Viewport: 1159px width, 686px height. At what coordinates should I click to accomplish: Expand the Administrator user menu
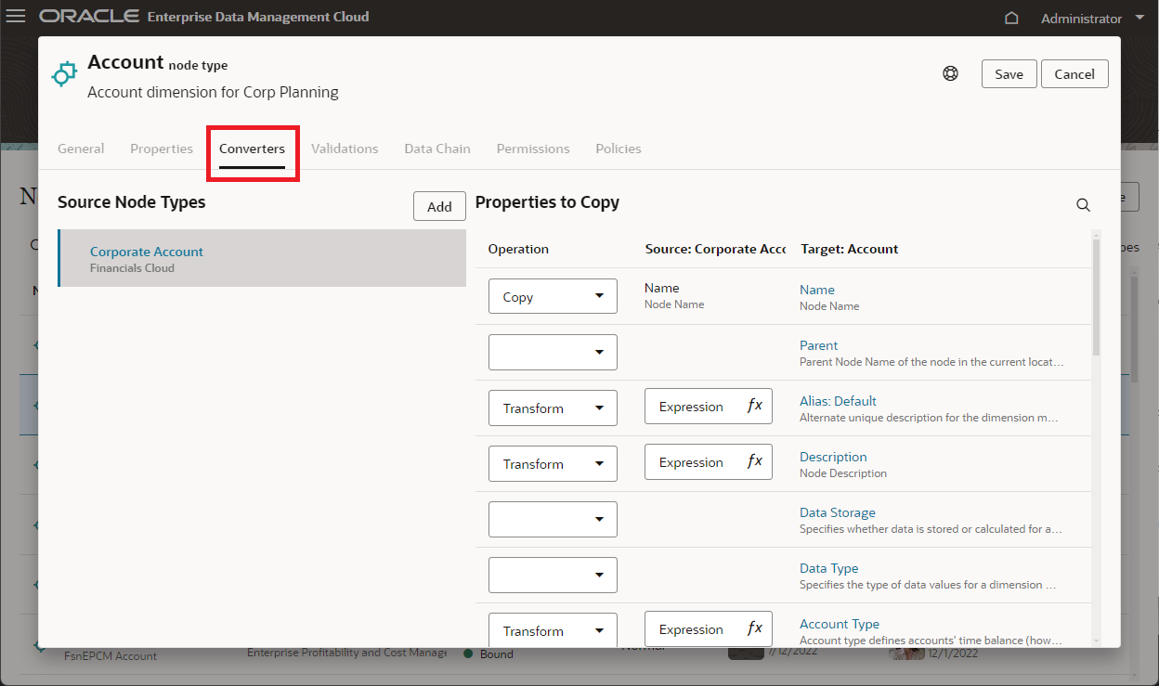pyautogui.click(x=1093, y=19)
